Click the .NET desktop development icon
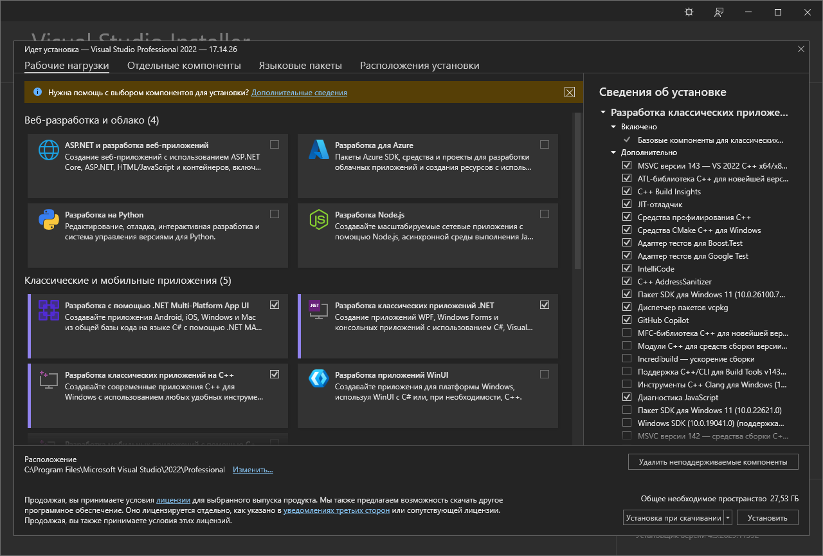The width and height of the screenshot is (823, 556). [319, 310]
